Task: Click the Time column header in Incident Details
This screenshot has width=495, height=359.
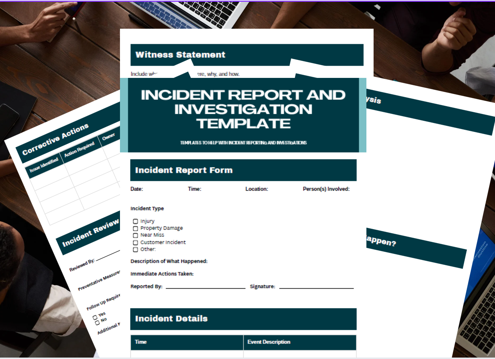Action: point(141,342)
